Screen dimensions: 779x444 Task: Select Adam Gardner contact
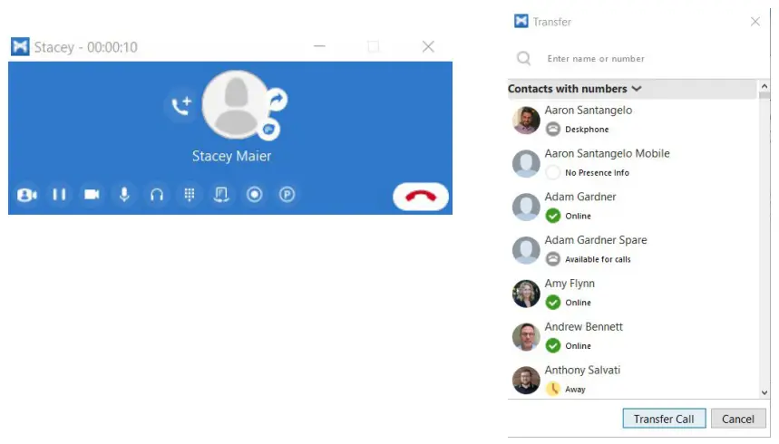[633, 206]
